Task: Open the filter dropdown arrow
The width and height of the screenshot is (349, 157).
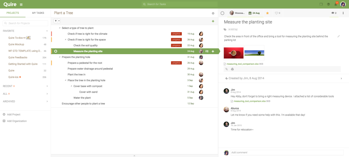Action: (x=59, y=21)
